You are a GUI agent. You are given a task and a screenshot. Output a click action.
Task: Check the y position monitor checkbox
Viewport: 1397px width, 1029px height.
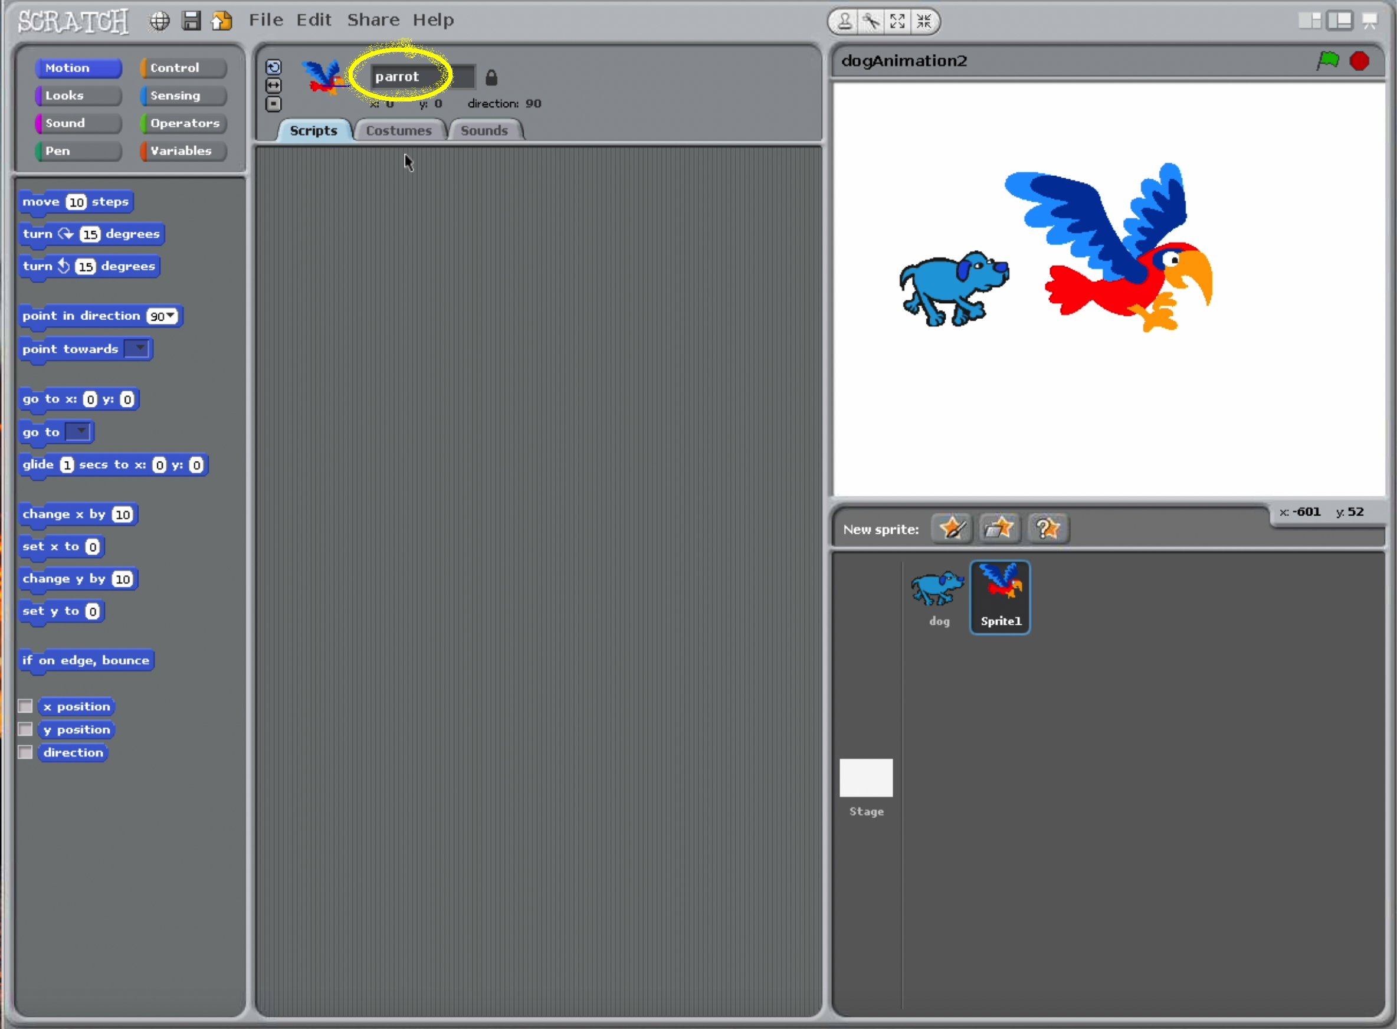point(25,729)
